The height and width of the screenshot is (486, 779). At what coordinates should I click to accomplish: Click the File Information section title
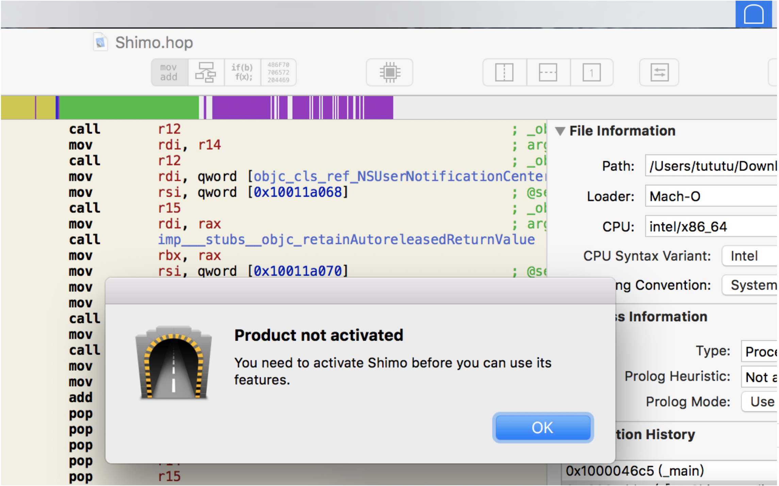[622, 131]
